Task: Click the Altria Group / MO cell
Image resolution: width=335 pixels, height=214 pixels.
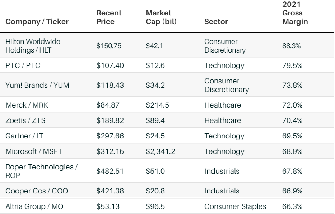Action: (30, 206)
